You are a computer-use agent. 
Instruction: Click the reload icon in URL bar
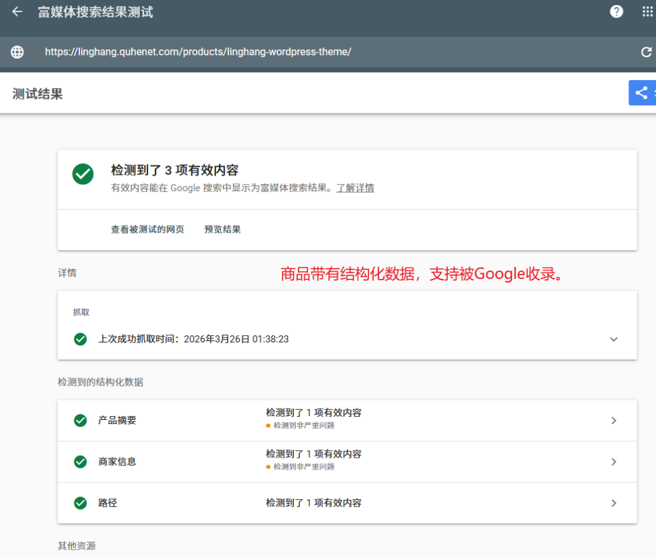click(646, 52)
